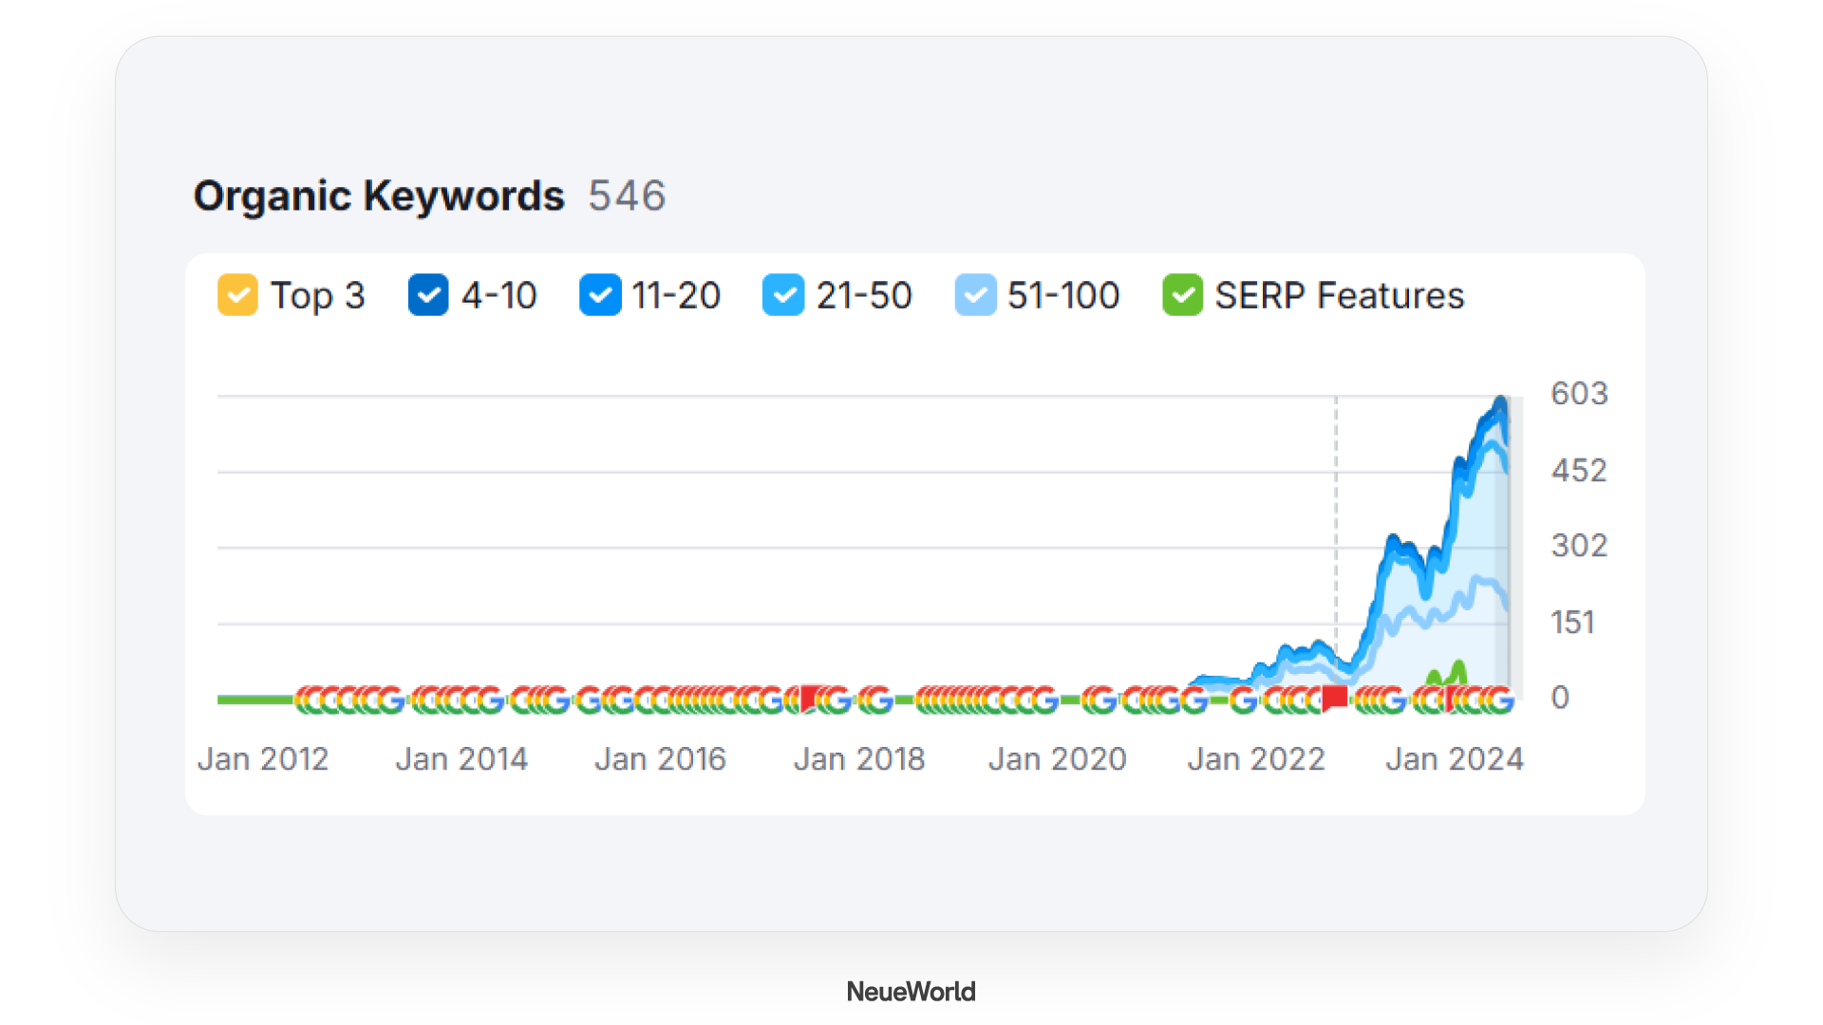The width and height of the screenshot is (1823, 1025).
Task: Click the Jan 2024 axis label
Action: (x=1455, y=759)
